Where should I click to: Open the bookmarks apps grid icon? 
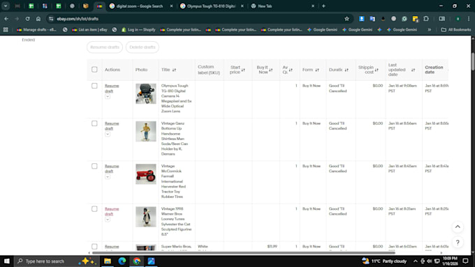tap(6, 30)
